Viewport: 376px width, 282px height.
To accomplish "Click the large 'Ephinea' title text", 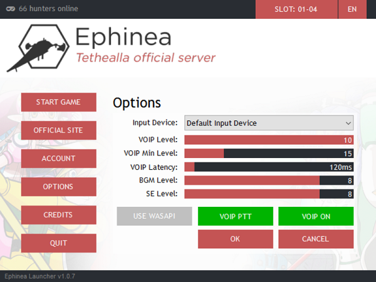I will click(x=123, y=37).
